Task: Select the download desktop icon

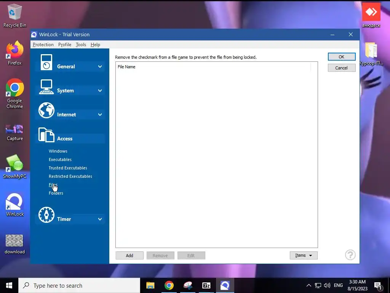Action: pyautogui.click(x=15, y=244)
